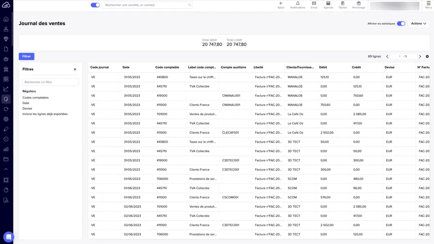Collapse sidebar with the chevron up icon
The image size is (434, 244).
tap(6, 169)
